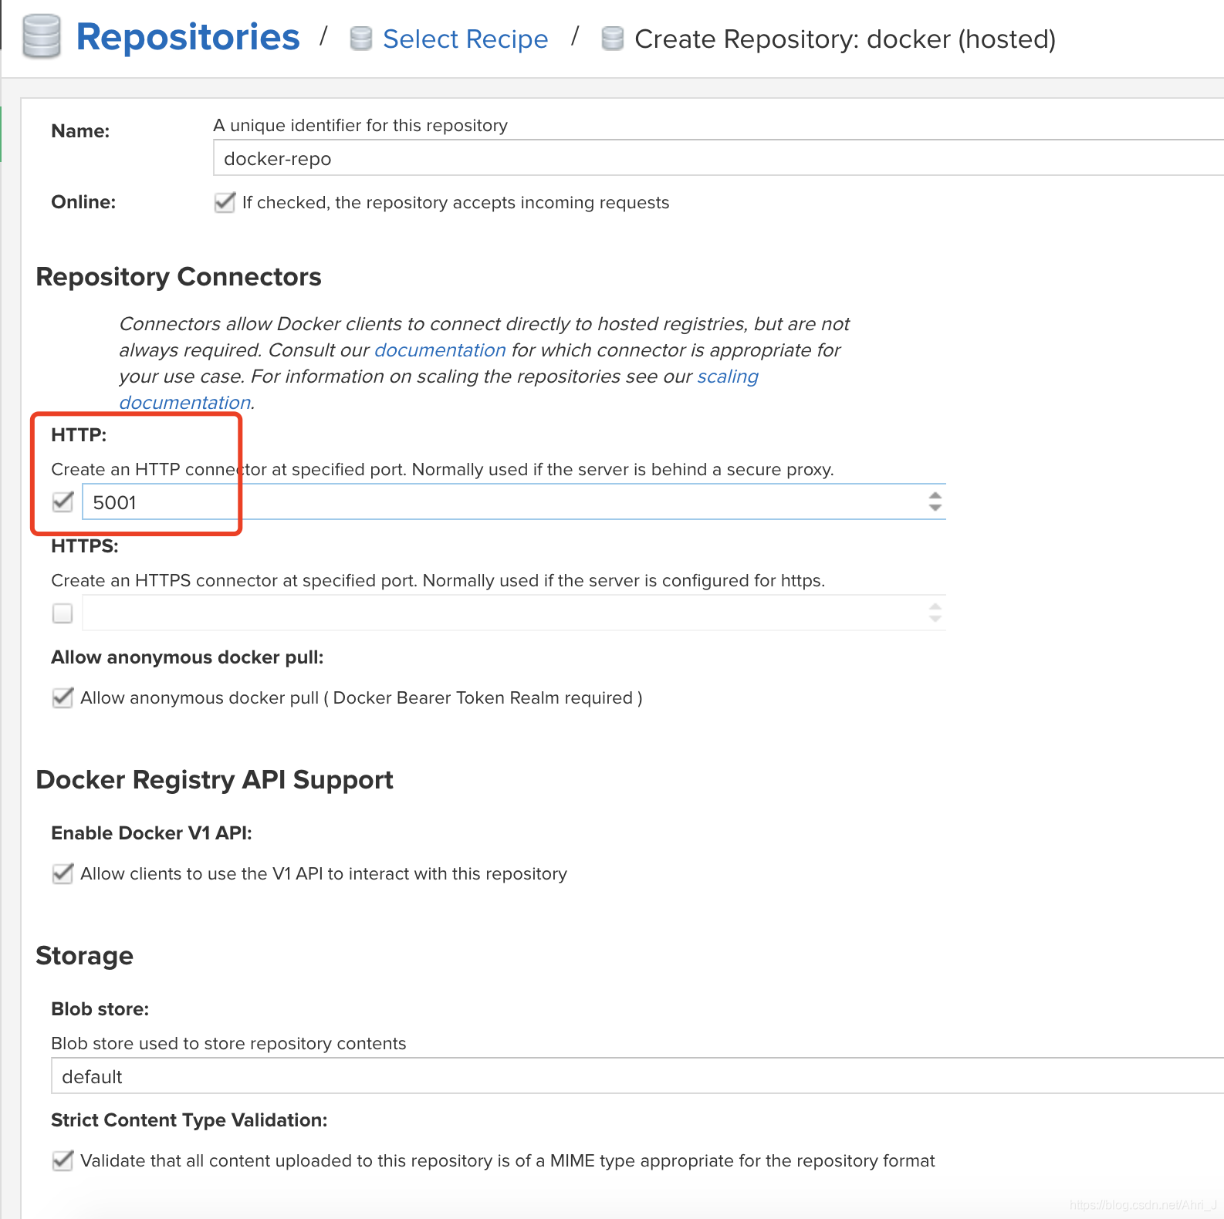Click the 'Strict Content Type Validation:' label
The width and height of the screenshot is (1224, 1219).
pos(189,1120)
